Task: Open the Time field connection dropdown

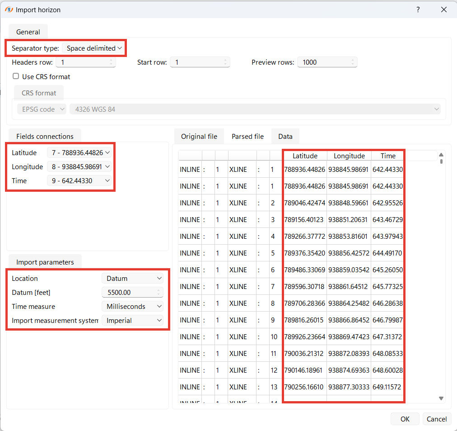Action: (79, 181)
